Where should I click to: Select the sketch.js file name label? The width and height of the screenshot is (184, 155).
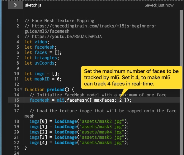click(x=33, y=5)
